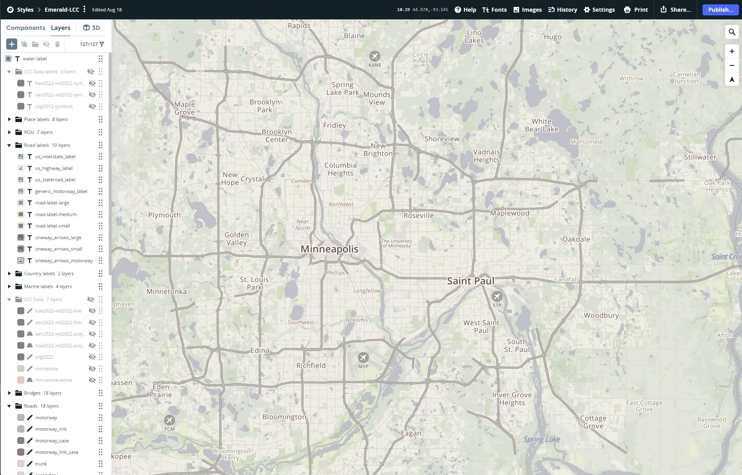
Task: Unhide the minnesota-active layer
Action: point(92,380)
